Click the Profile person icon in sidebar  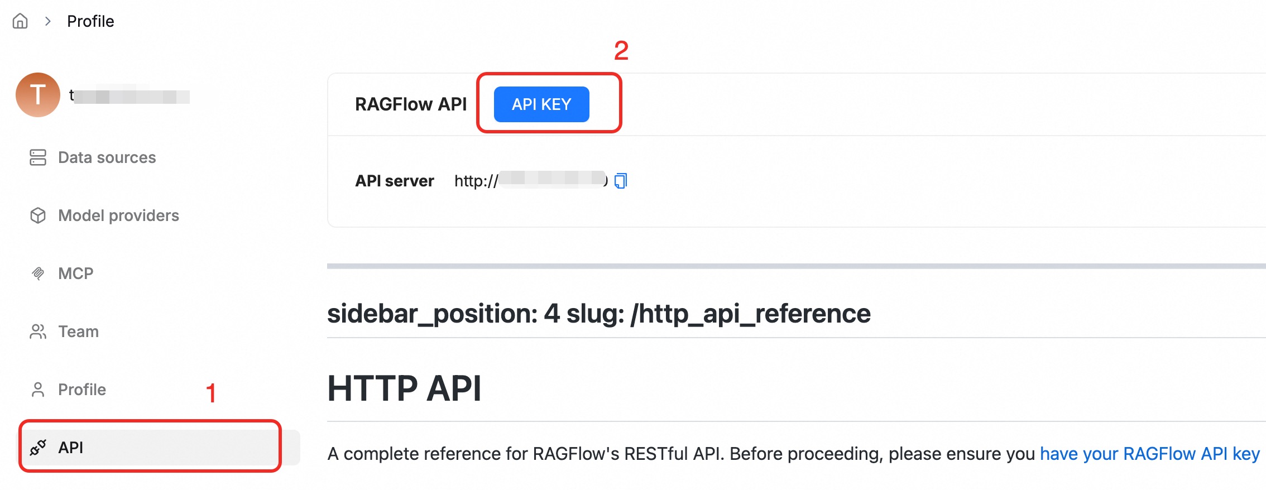(x=38, y=390)
